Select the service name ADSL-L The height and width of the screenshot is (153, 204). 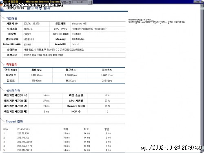pos(28,29)
